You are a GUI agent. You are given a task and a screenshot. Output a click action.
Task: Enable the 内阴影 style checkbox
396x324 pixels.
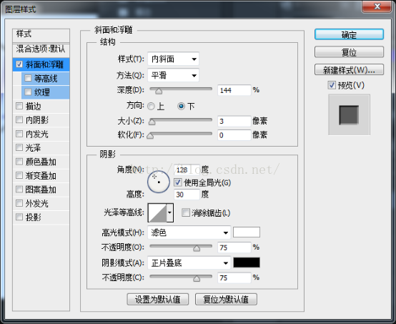[19, 119]
